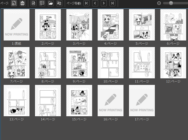The width and height of the screenshot is (188, 140).
Task: Click the label "10:ページ"
Action: coord(111,81)
